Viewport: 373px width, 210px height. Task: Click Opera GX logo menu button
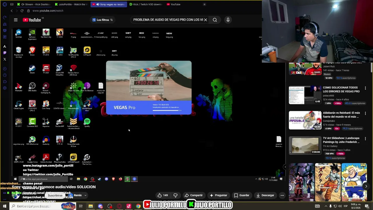coord(4,4)
